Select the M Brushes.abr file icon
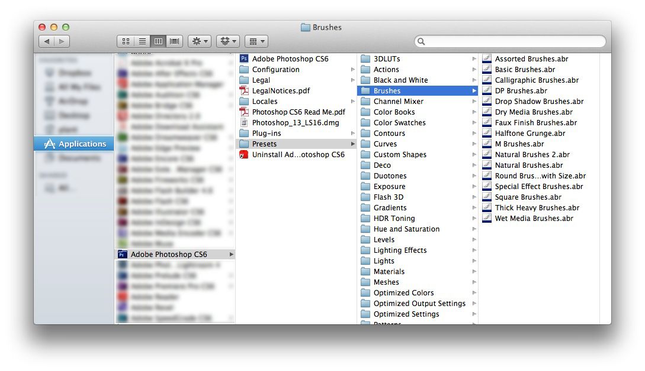 pyautogui.click(x=487, y=144)
